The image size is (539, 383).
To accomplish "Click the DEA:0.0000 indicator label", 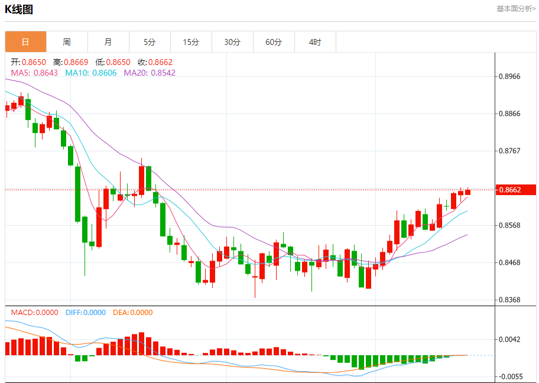I will [x=133, y=313].
